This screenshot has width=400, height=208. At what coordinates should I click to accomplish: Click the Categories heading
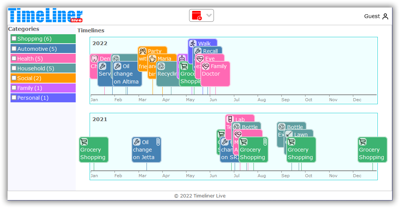[24, 29]
